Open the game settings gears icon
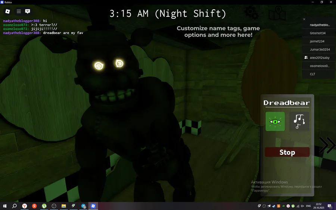Screen dimensions: 336x210 [x=251, y=13]
